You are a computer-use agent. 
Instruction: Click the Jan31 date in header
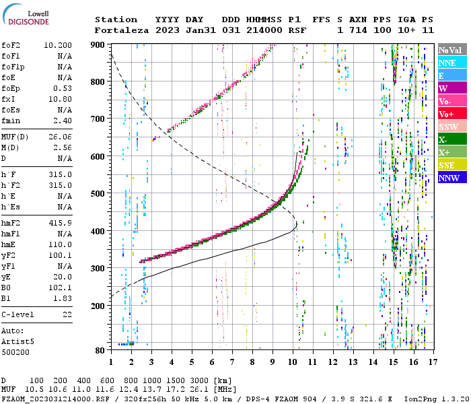click(x=201, y=30)
